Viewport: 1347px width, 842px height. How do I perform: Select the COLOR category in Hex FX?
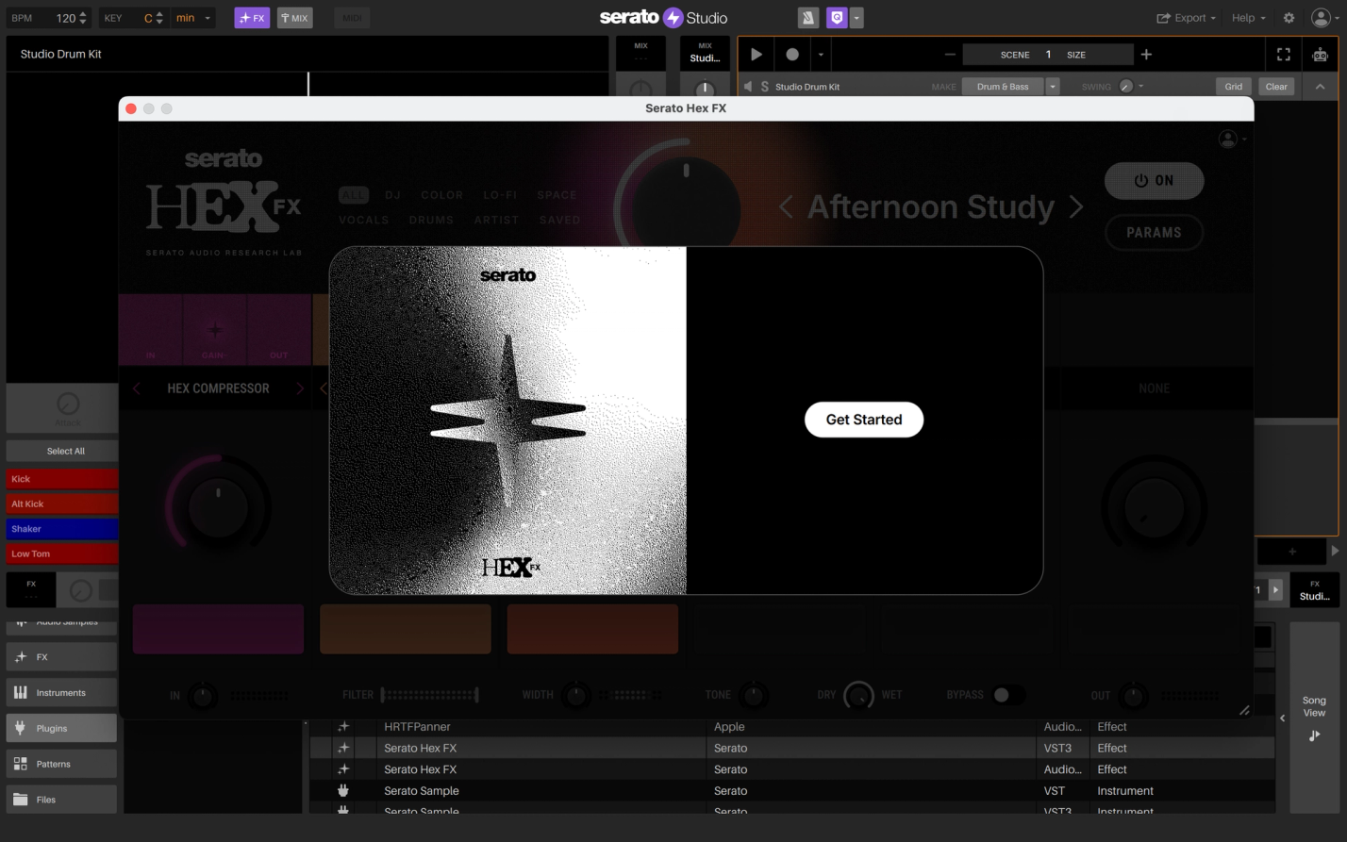coord(441,195)
